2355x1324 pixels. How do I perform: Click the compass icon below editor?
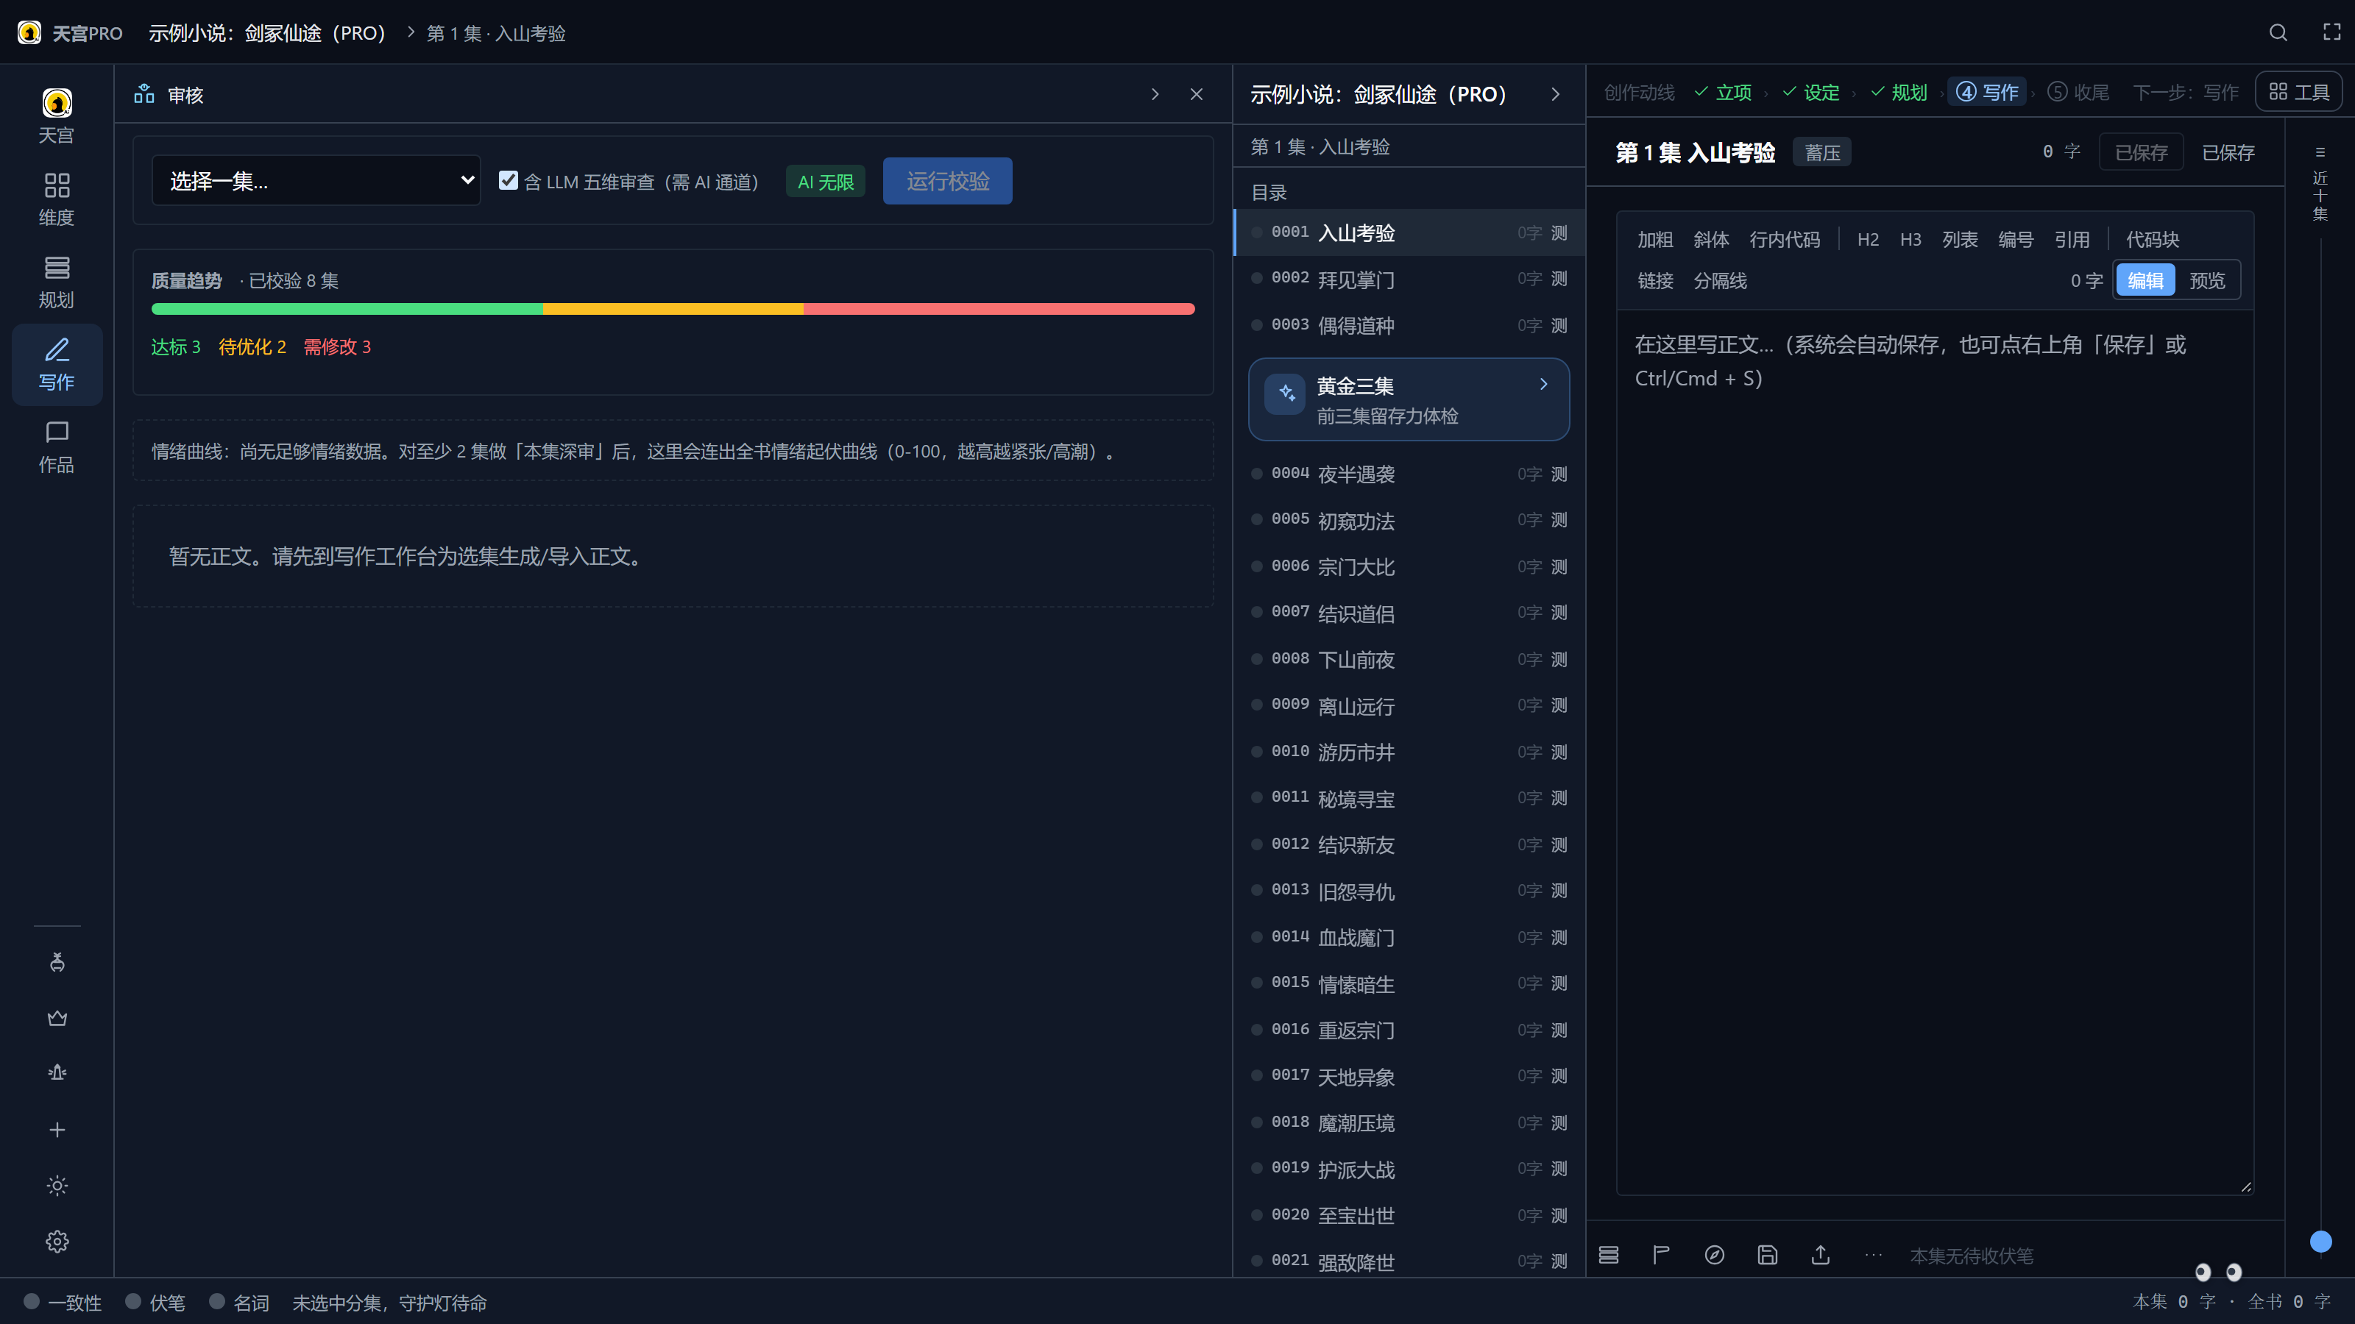(1714, 1255)
